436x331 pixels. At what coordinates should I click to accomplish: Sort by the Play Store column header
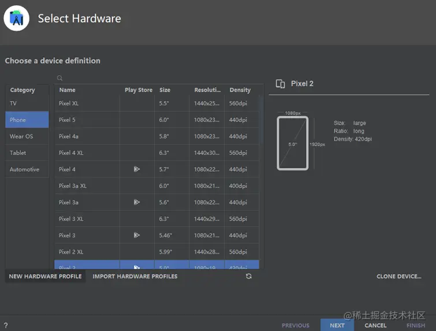click(x=139, y=90)
